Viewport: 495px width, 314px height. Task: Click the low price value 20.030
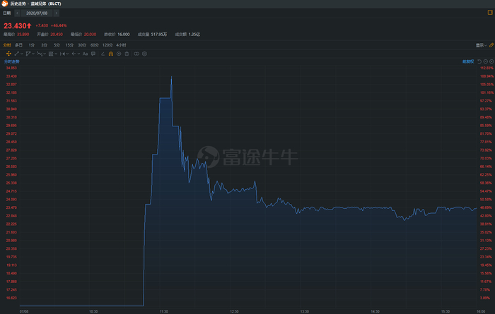click(90, 35)
